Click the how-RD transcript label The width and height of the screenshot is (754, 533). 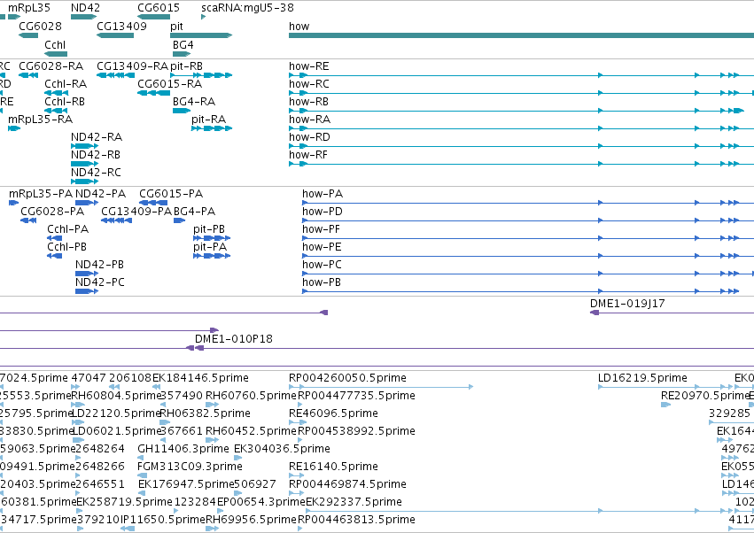[x=310, y=137]
